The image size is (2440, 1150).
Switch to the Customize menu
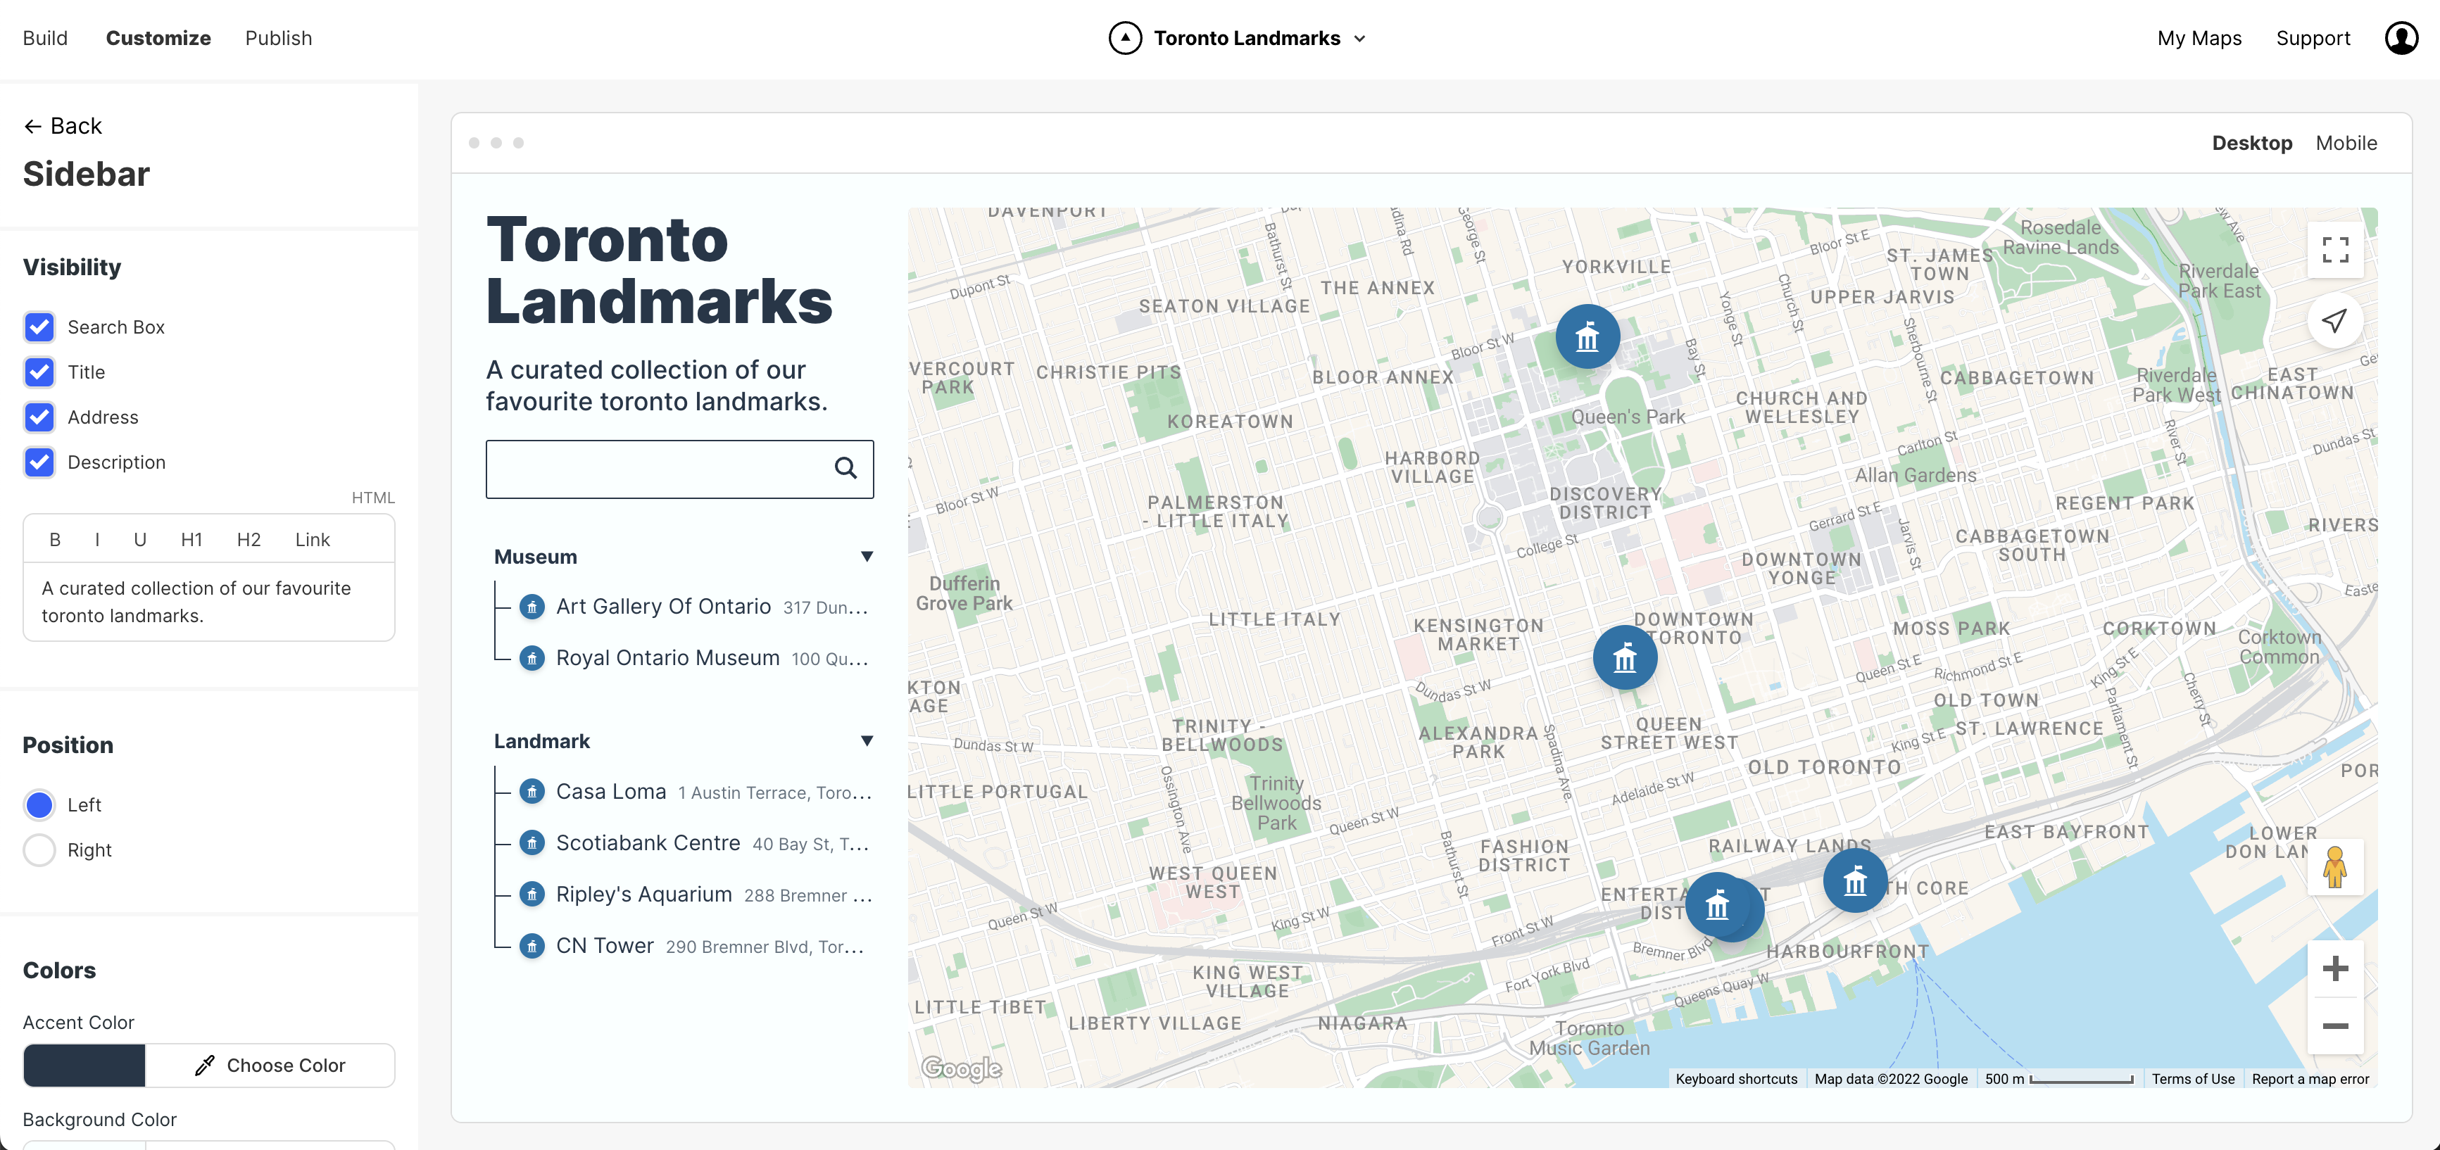click(158, 38)
